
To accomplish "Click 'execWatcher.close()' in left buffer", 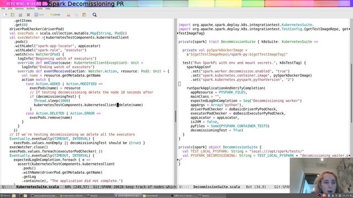I will (29, 147).
